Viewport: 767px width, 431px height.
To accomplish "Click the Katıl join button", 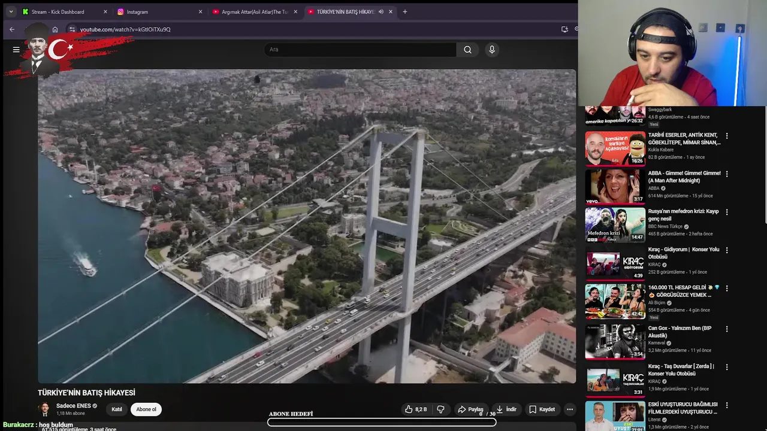I will point(117,409).
